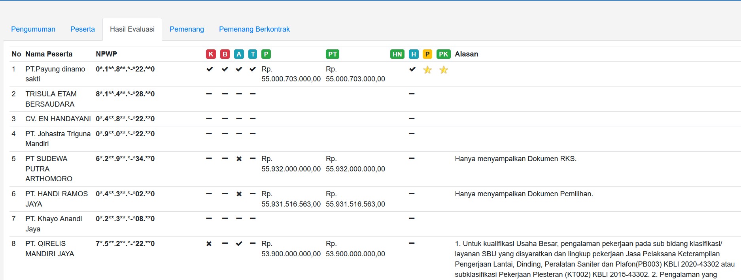Select participant PT. QIRELIS MANDIRI JAYA
The height and width of the screenshot is (280, 741).
pos(50,249)
